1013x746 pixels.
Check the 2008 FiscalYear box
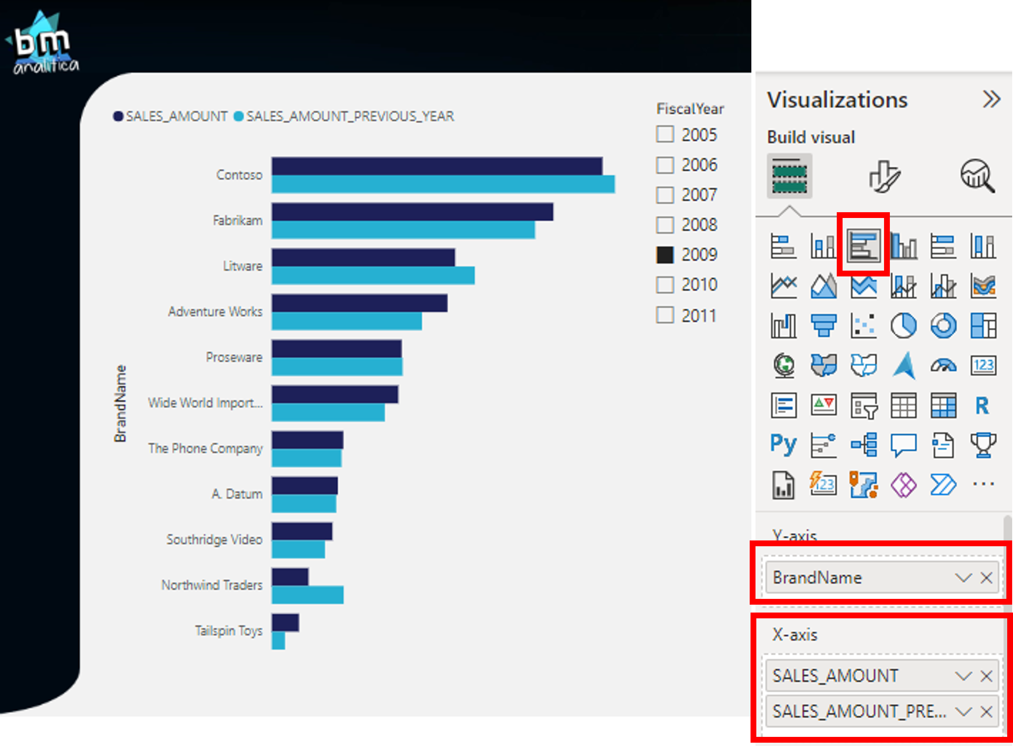click(x=665, y=225)
